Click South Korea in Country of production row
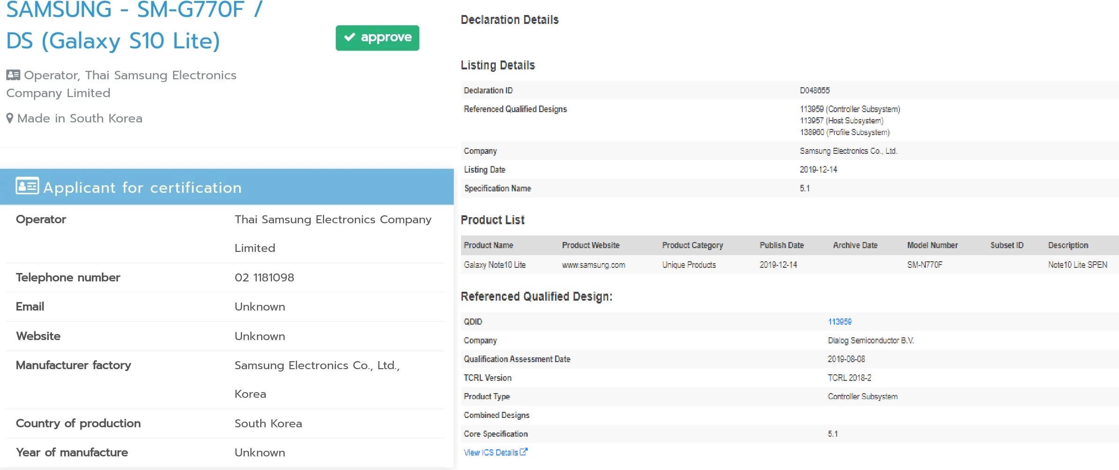Viewport: 1119px width, 470px height. pyautogui.click(x=268, y=424)
